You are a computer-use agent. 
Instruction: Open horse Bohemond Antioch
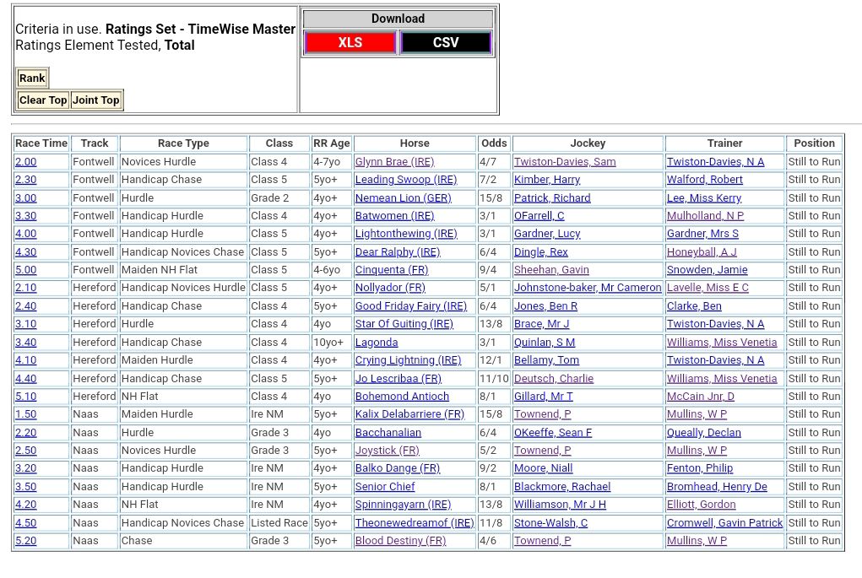click(402, 397)
